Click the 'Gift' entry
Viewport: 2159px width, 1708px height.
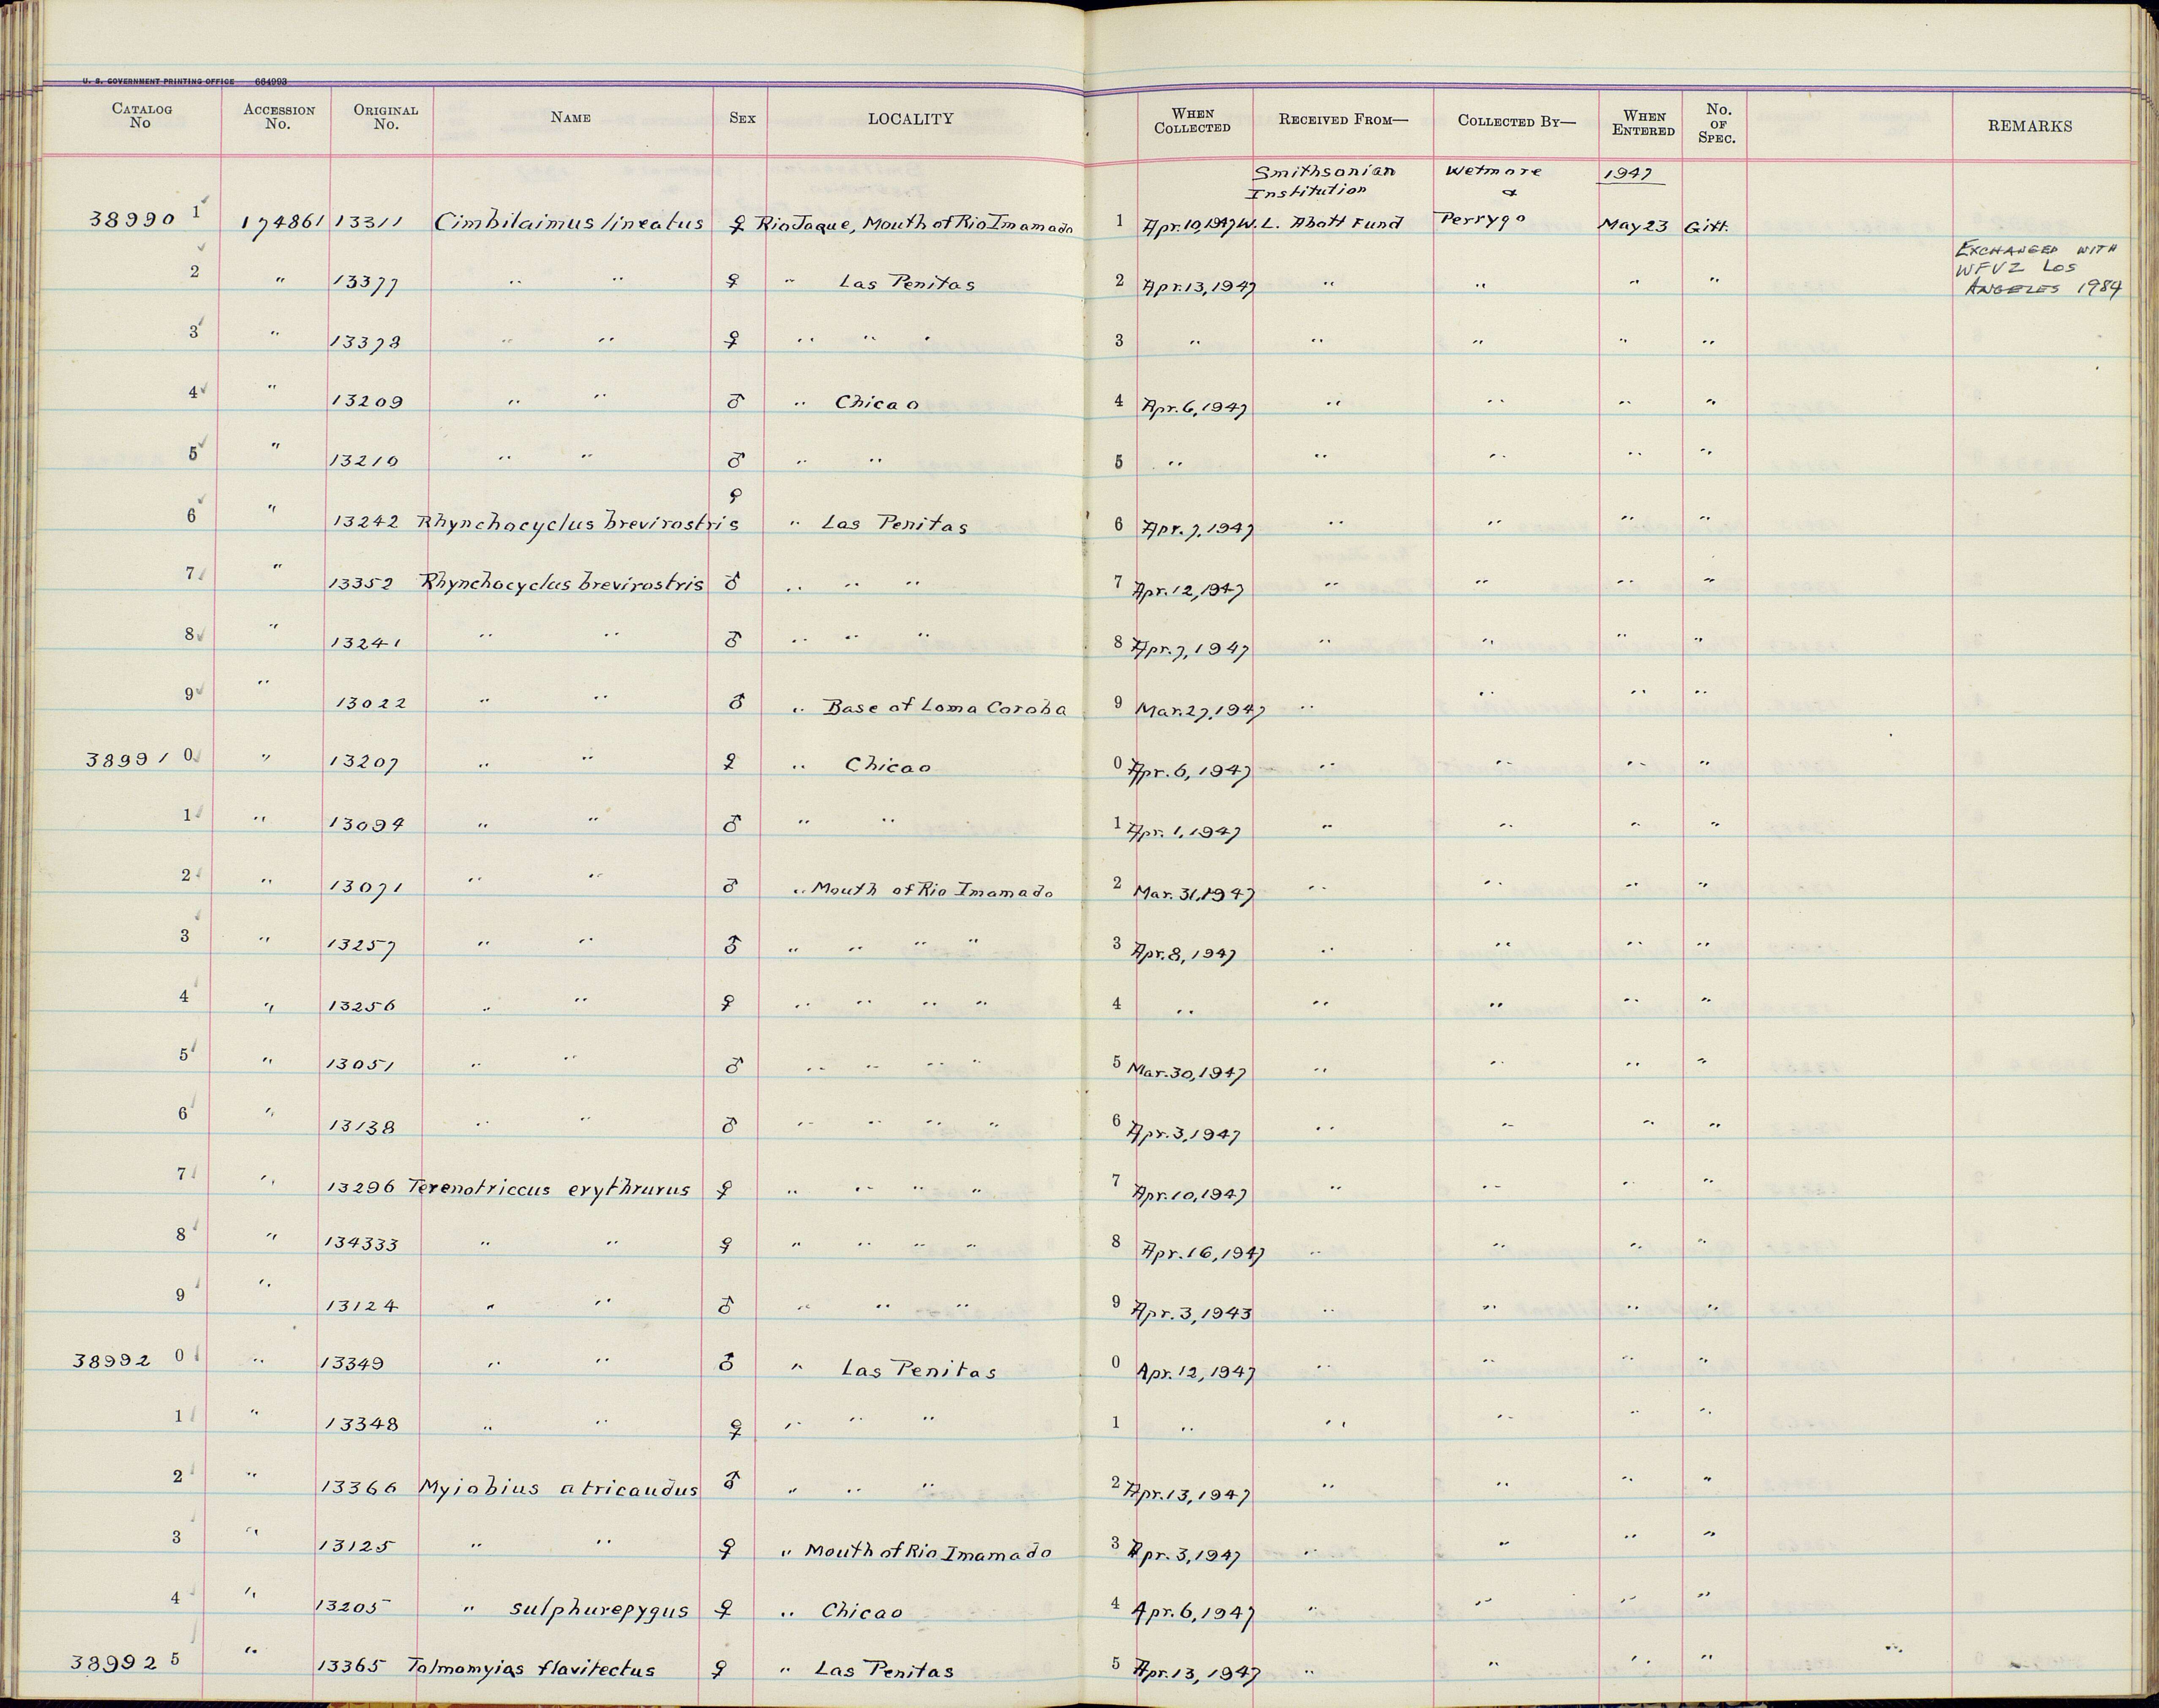pyautogui.click(x=1706, y=226)
